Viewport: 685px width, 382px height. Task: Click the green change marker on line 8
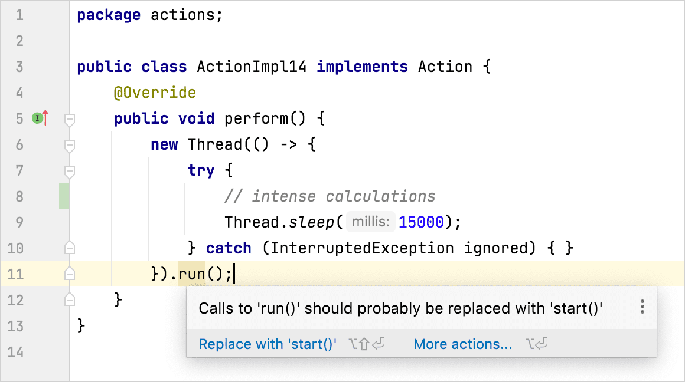click(64, 196)
